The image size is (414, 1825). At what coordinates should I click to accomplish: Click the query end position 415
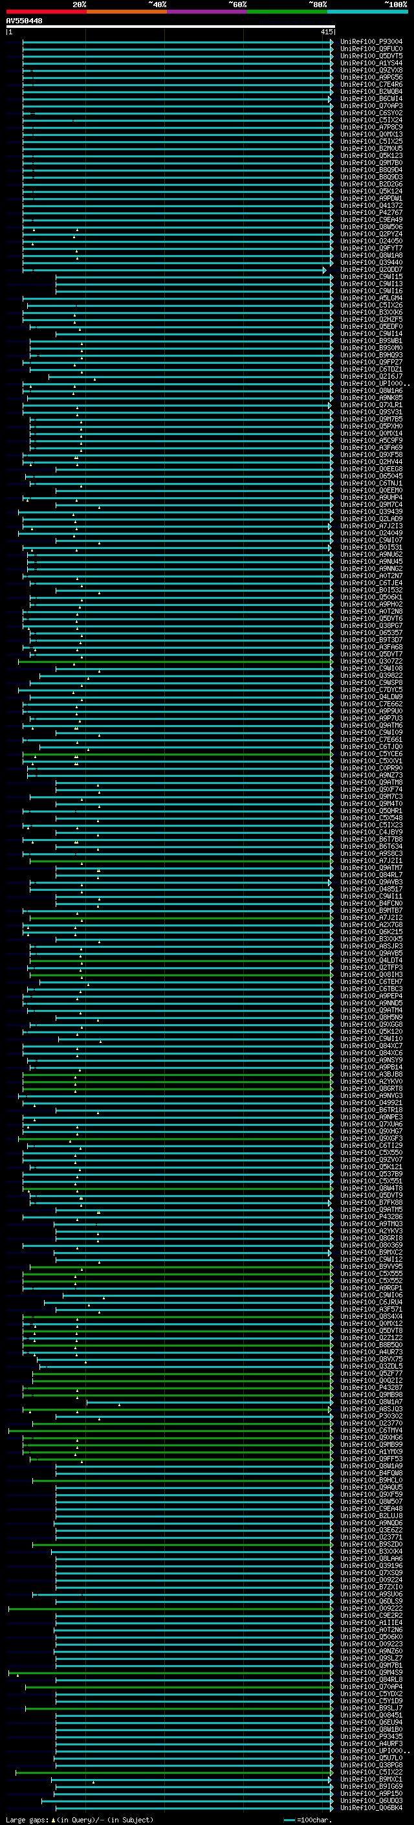[x=326, y=32]
